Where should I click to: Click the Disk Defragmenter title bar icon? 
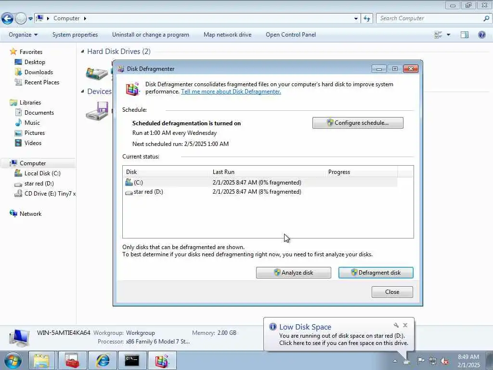[x=121, y=69]
